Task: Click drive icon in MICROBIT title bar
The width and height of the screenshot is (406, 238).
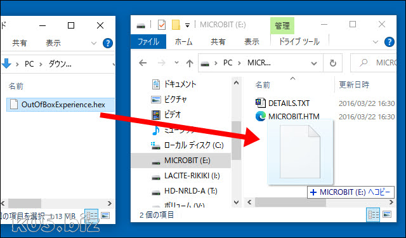Action: (x=141, y=25)
